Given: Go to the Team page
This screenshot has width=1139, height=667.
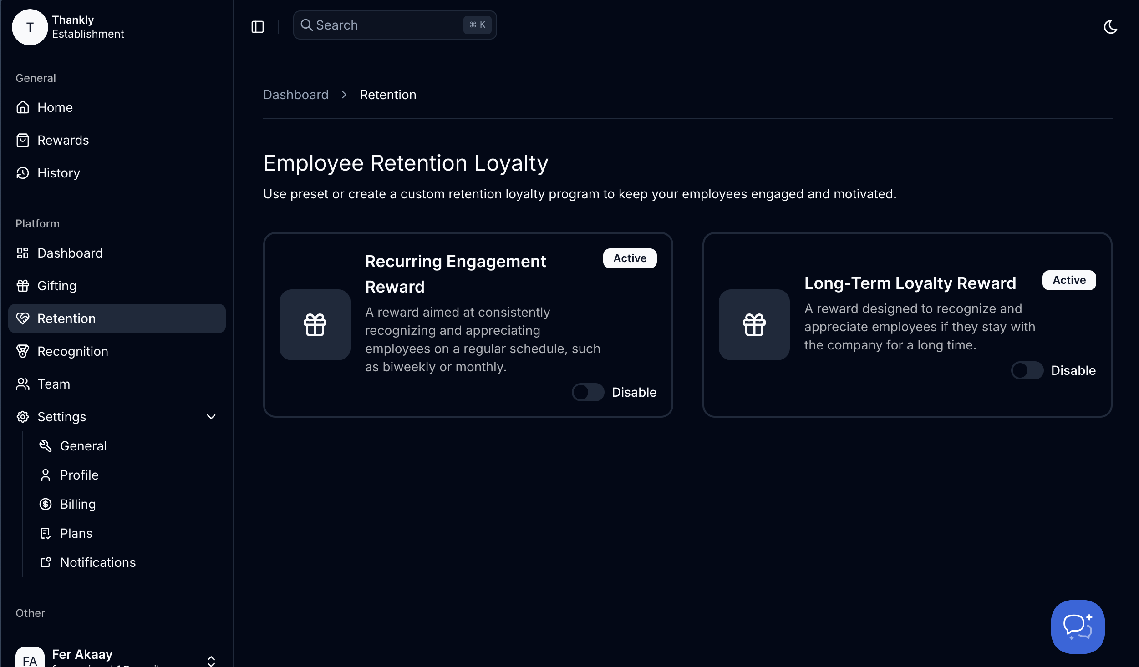Looking at the screenshot, I should click(x=54, y=384).
